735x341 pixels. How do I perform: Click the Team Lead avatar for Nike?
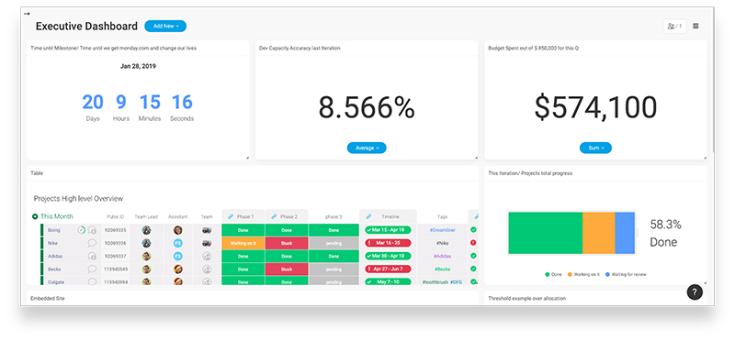(x=146, y=243)
